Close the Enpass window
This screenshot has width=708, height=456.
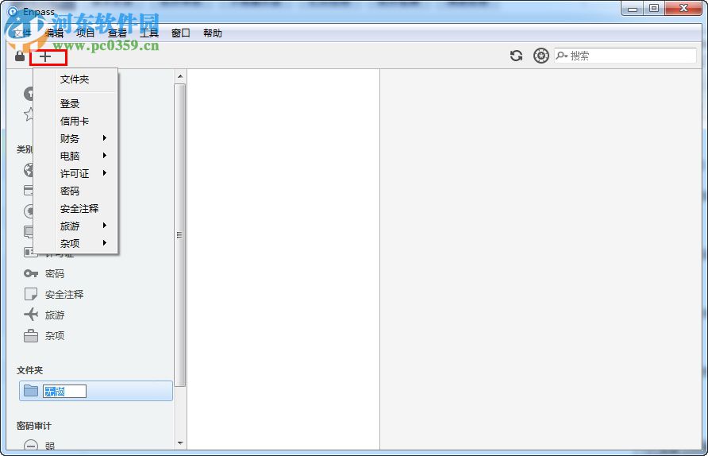[683, 8]
